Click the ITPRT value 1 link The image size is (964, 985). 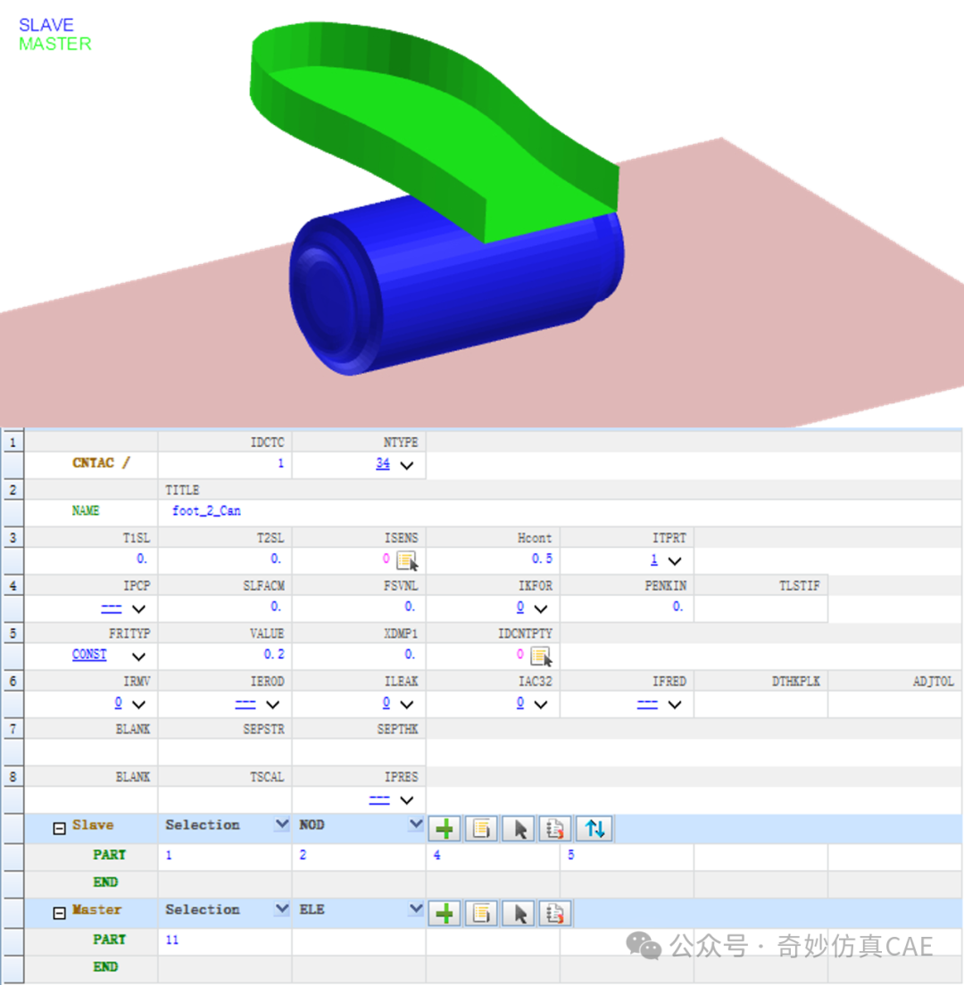click(654, 559)
